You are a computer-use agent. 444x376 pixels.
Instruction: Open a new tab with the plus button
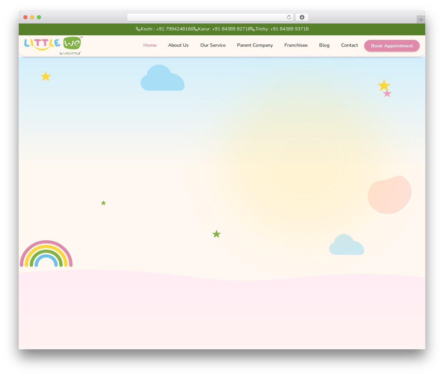click(421, 20)
